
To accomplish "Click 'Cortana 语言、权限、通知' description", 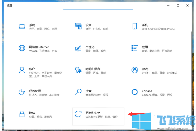I will (157, 95).
